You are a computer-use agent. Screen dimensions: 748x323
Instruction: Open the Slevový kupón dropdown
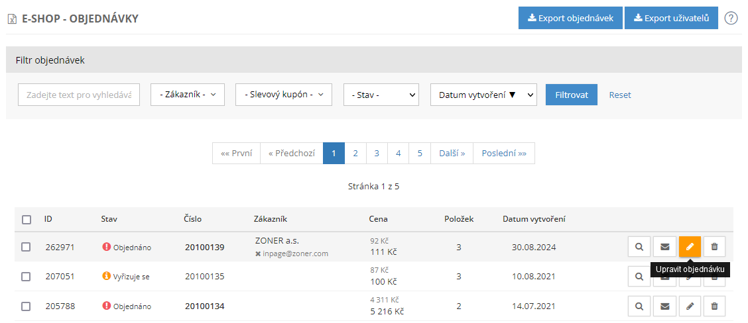283,95
